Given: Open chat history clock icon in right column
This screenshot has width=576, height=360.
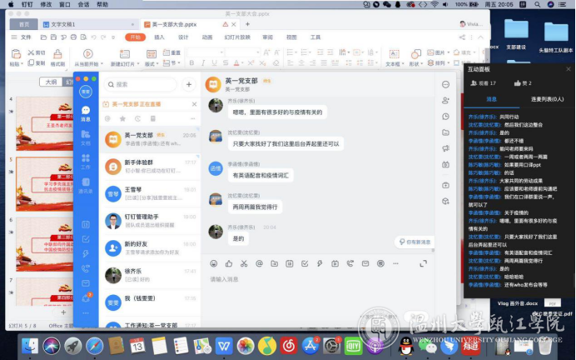Looking at the screenshot, I should coord(445,117).
